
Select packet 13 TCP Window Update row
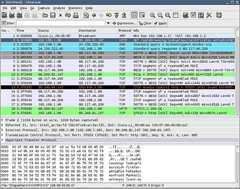(x=118, y=87)
